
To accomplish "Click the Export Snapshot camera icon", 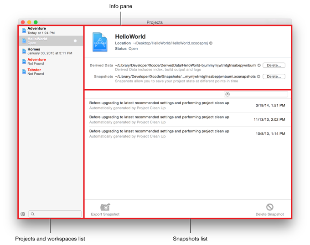I will point(105,207).
